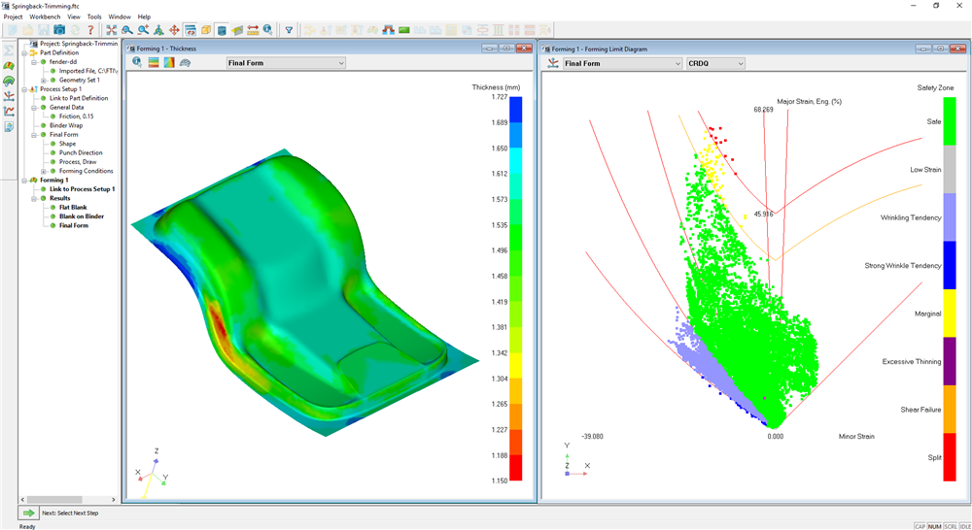Maximize the Forming Limit Diagram window

click(940, 49)
